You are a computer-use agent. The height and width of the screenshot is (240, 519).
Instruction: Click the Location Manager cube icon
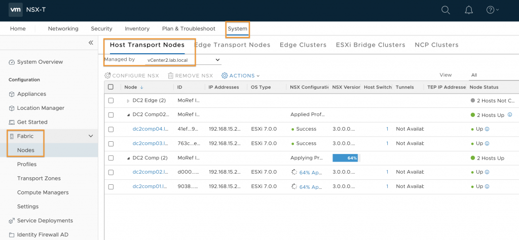pyautogui.click(x=12, y=108)
